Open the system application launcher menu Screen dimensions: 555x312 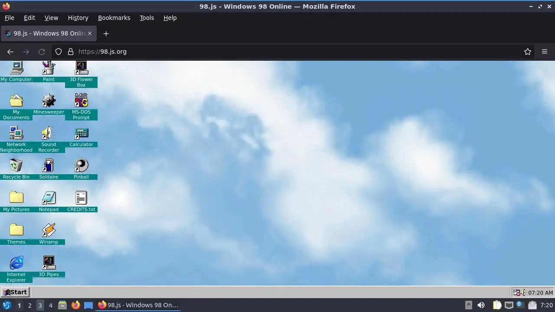pyautogui.click(x=7, y=305)
